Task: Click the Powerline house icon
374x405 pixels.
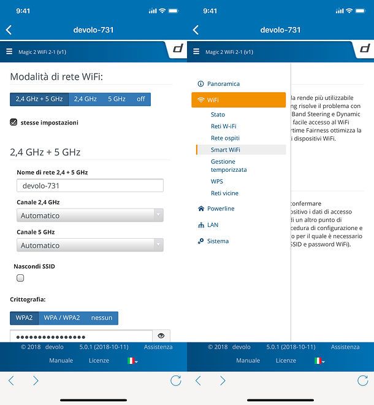Action: click(201, 209)
